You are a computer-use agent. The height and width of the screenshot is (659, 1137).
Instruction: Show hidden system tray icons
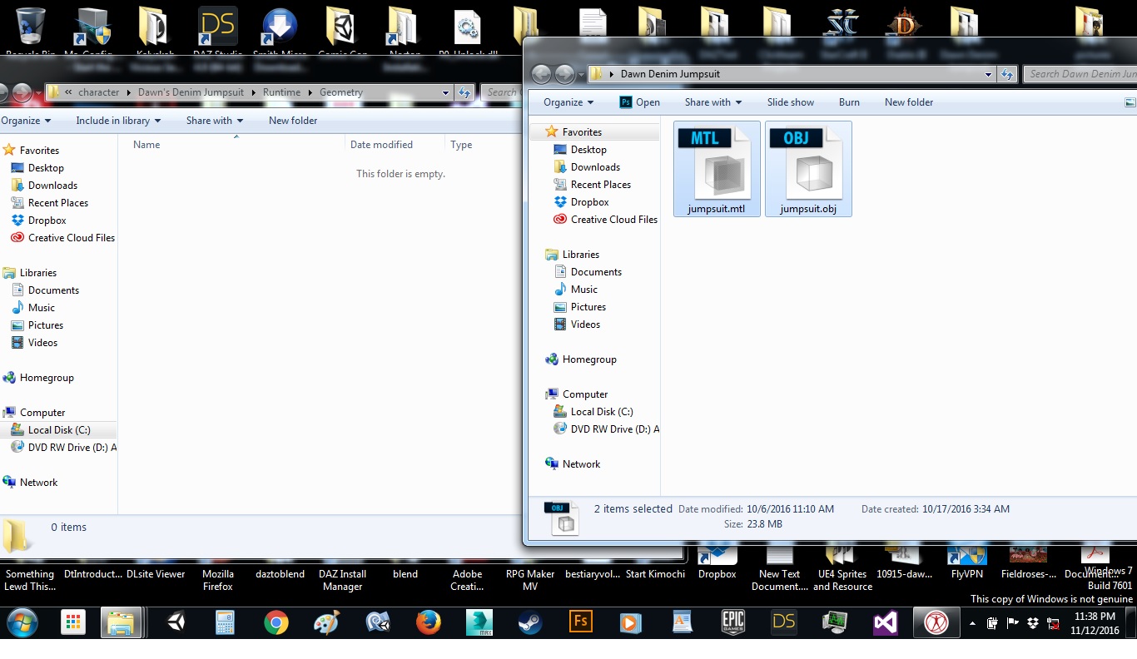click(972, 623)
